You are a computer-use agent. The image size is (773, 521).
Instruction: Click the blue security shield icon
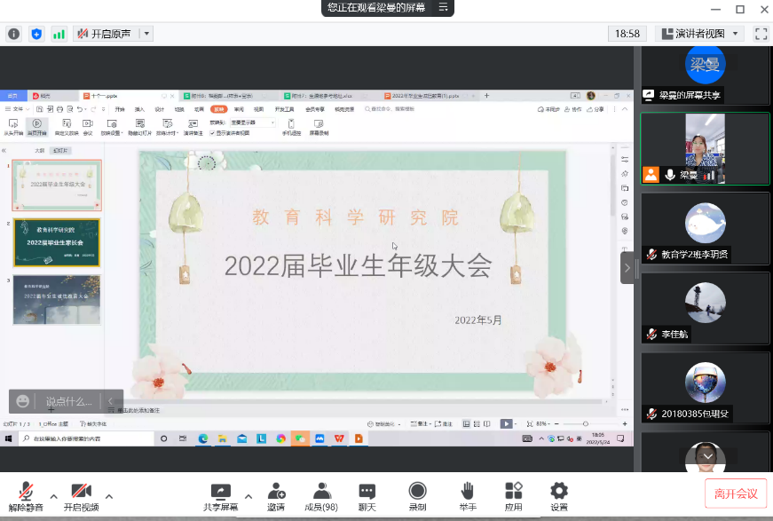[36, 34]
